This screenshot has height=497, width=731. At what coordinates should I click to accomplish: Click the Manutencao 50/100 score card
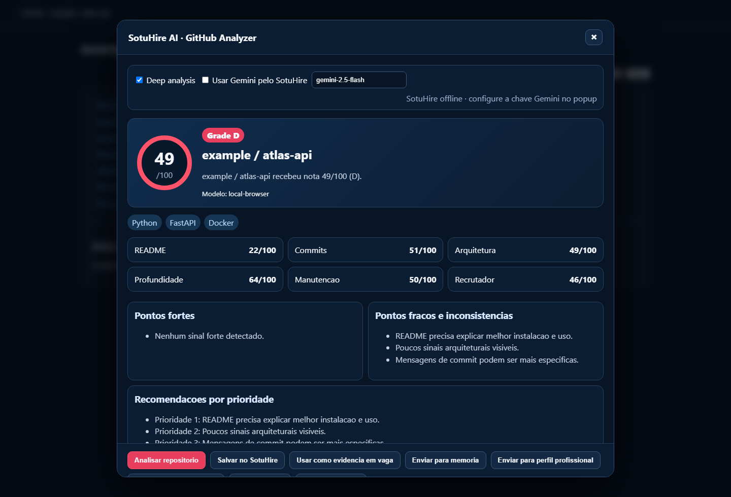click(x=365, y=279)
